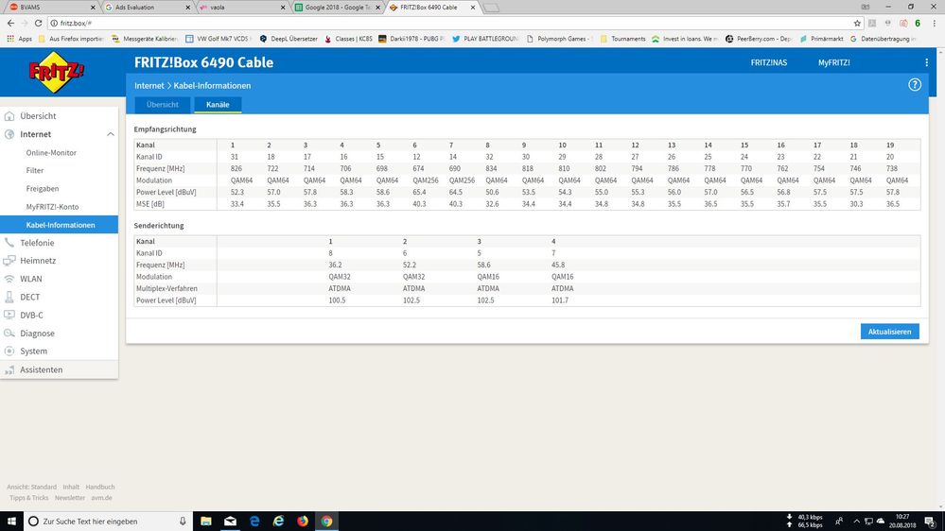
Task: Click the DECT handset icon
Action: (9, 297)
